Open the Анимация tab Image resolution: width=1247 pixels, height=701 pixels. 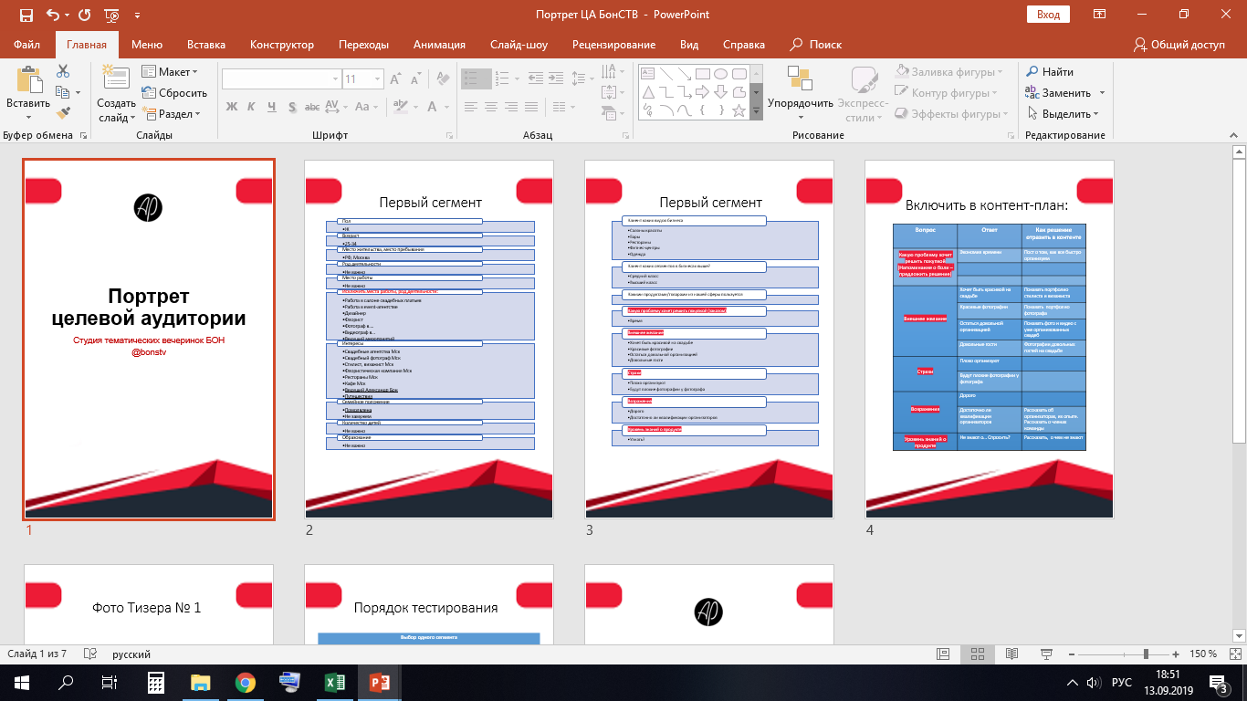point(439,45)
